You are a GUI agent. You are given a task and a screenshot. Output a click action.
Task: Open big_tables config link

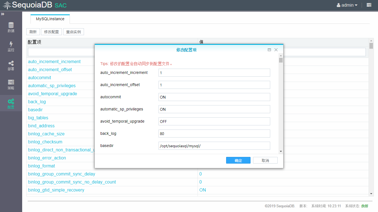38,118
